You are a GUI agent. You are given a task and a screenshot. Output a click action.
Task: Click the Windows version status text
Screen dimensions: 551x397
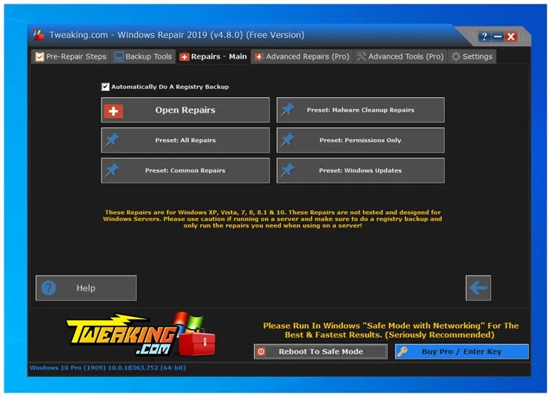click(x=107, y=368)
